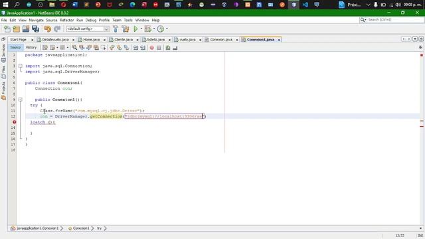This screenshot has height=239, width=425.
Task: Switch to the Conexion.java tab
Action: 221,40
